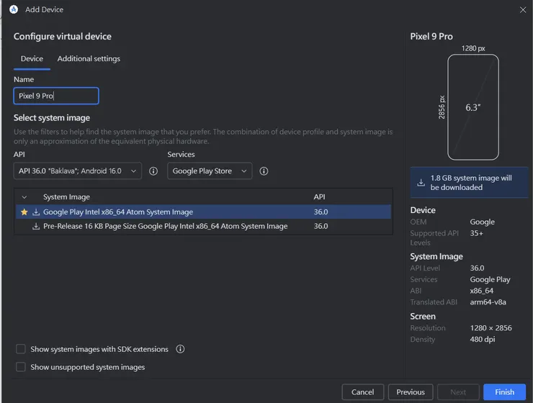The height and width of the screenshot is (403, 533).
Task: Click star icon on Google Play Intel image
Action: tap(24, 212)
